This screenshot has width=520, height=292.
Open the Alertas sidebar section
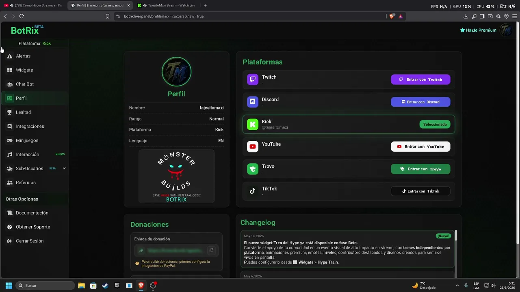(35, 56)
